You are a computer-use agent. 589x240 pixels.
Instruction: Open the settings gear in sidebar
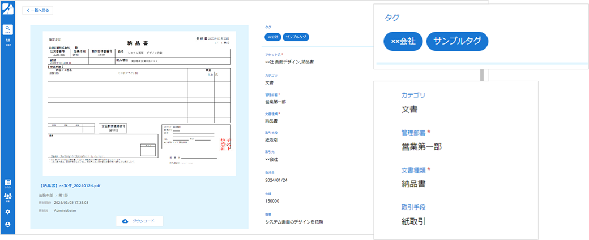click(x=8, y=211)
